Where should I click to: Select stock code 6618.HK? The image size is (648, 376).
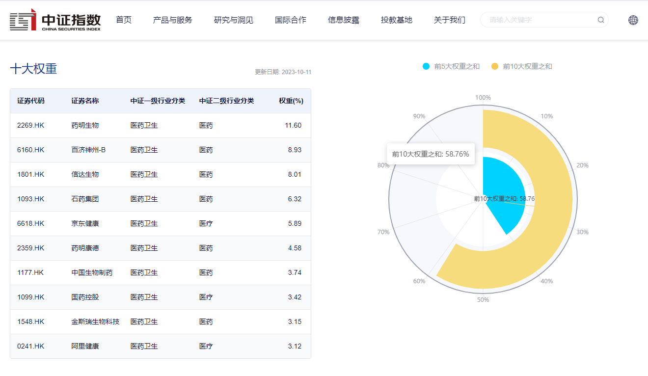click(x=30, y=223)
